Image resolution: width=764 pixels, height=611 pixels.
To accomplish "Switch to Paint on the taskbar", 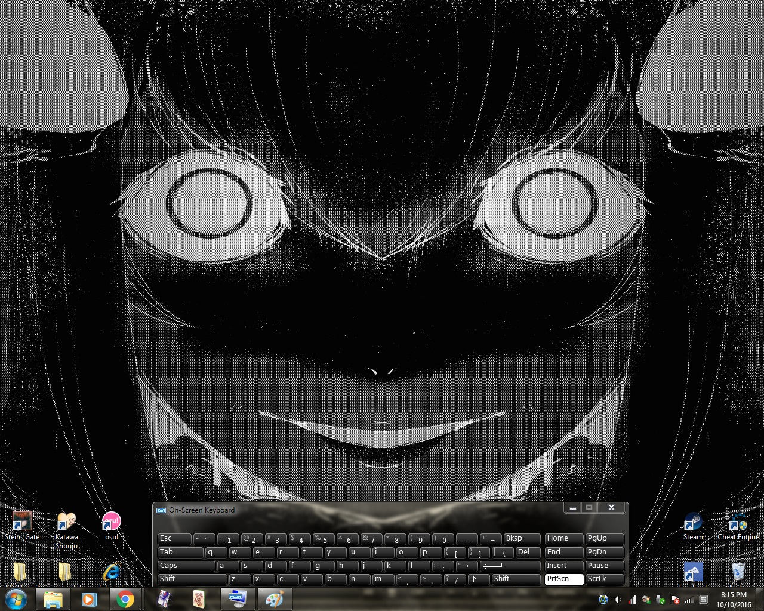I will coord(274,599).
